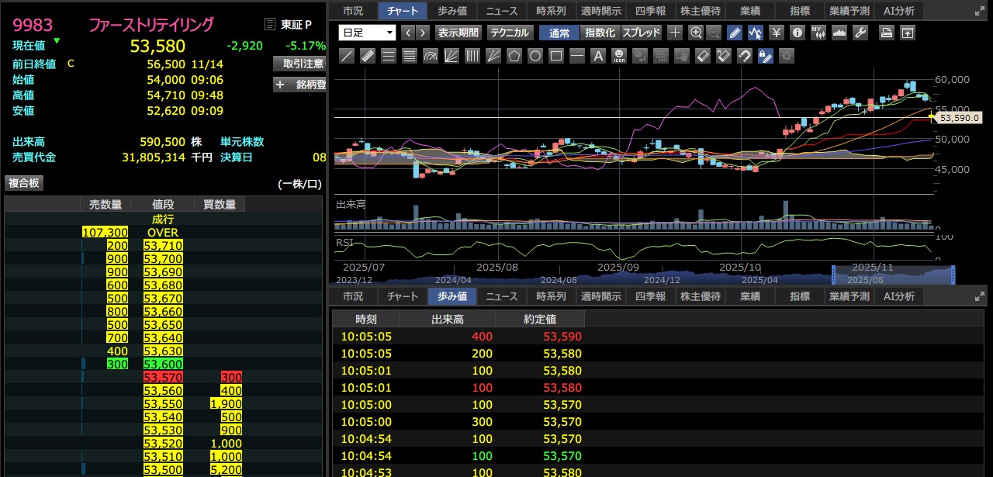Open 四季報 tab in upper panel
Screen dimensions: 993x477
coord(651,11)
